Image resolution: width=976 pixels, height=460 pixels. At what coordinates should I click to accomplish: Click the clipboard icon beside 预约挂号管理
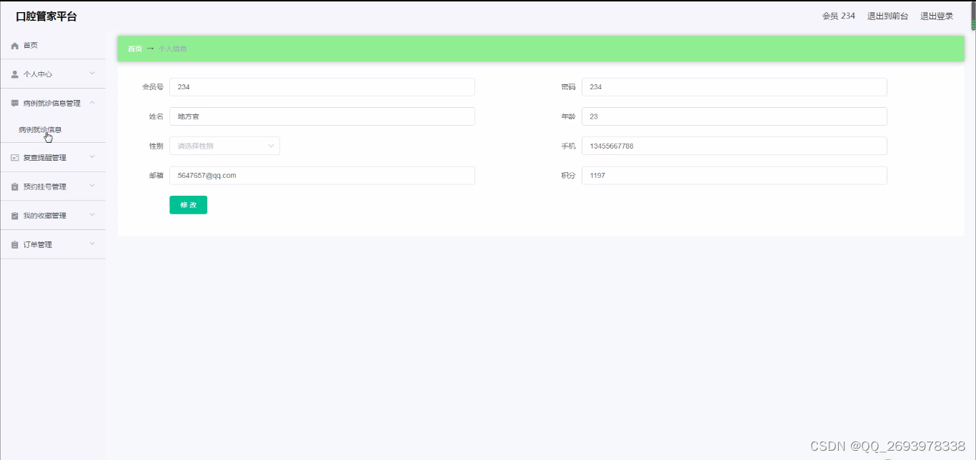15,187
